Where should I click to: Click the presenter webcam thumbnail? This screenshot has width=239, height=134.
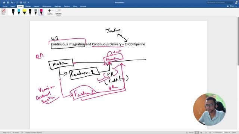(x=209, y=109)
